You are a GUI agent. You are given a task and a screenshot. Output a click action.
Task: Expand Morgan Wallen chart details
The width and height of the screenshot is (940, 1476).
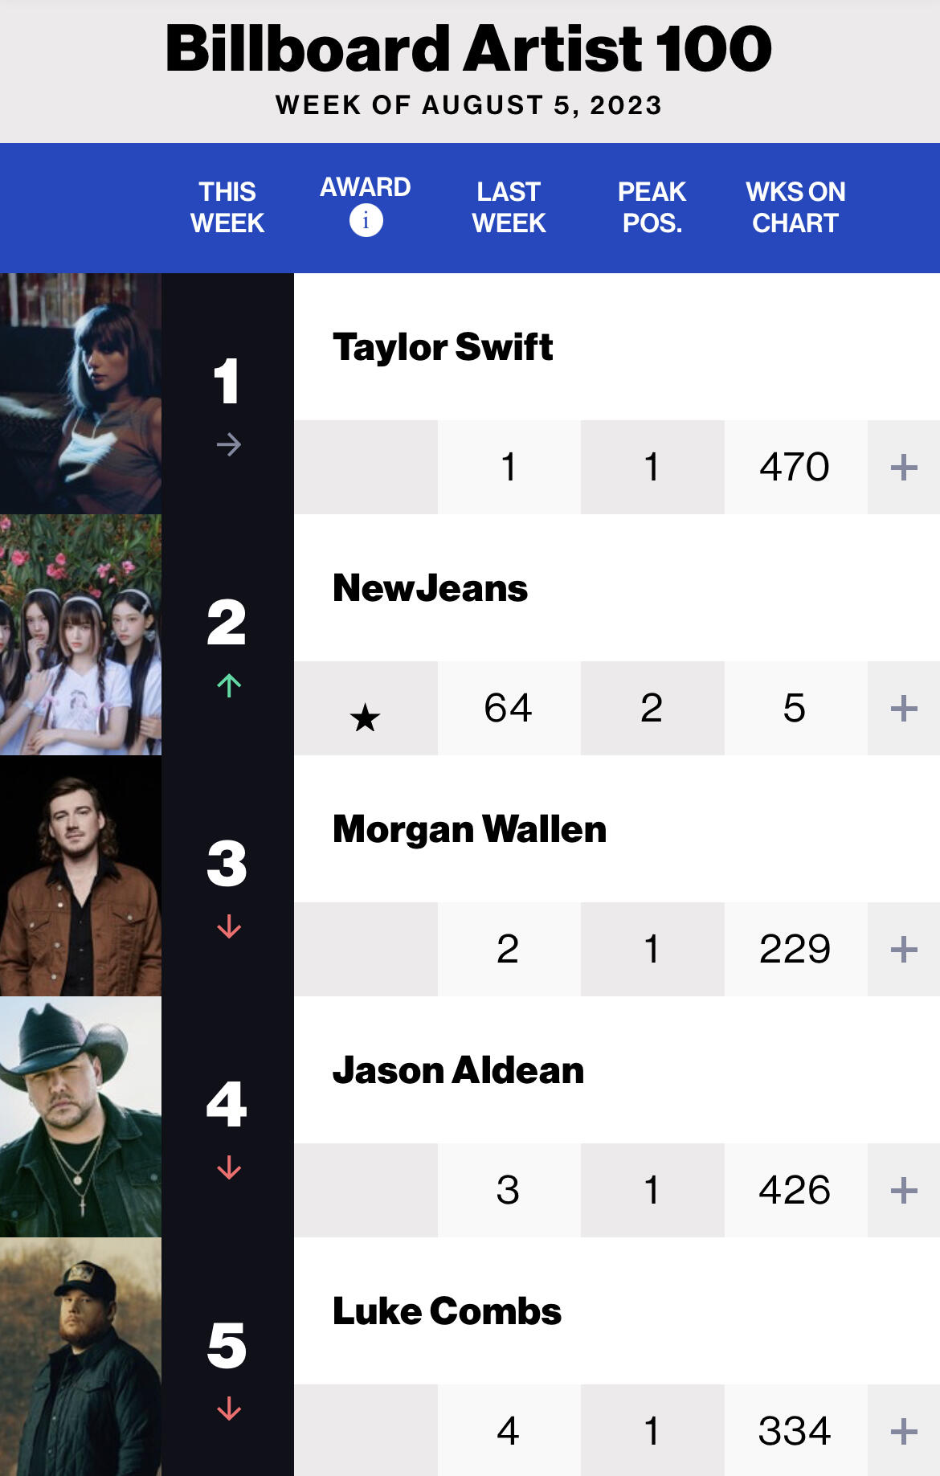pyautogui.click(x=904, y=949)
